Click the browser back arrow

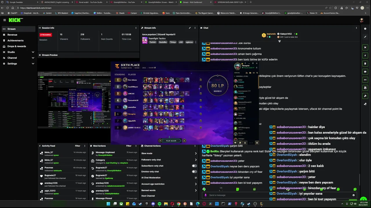tap(3, 8)
